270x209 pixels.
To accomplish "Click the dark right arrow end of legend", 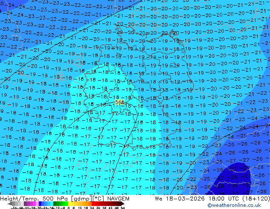I will [x=123, y=203].
